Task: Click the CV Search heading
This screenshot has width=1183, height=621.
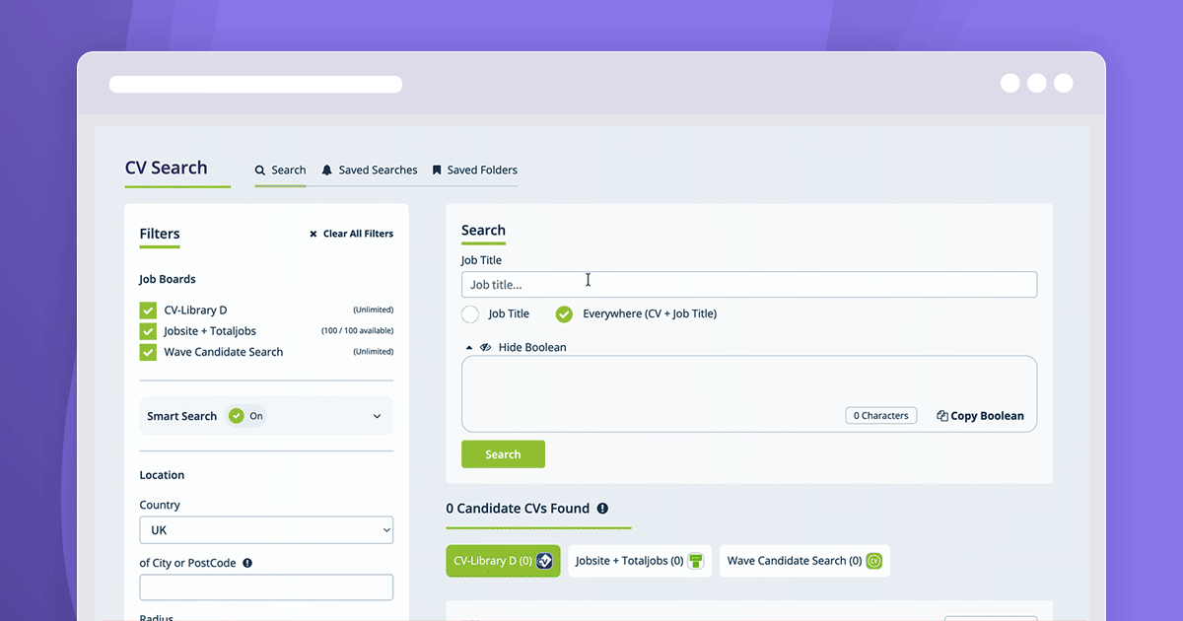Action: [167, 168]
